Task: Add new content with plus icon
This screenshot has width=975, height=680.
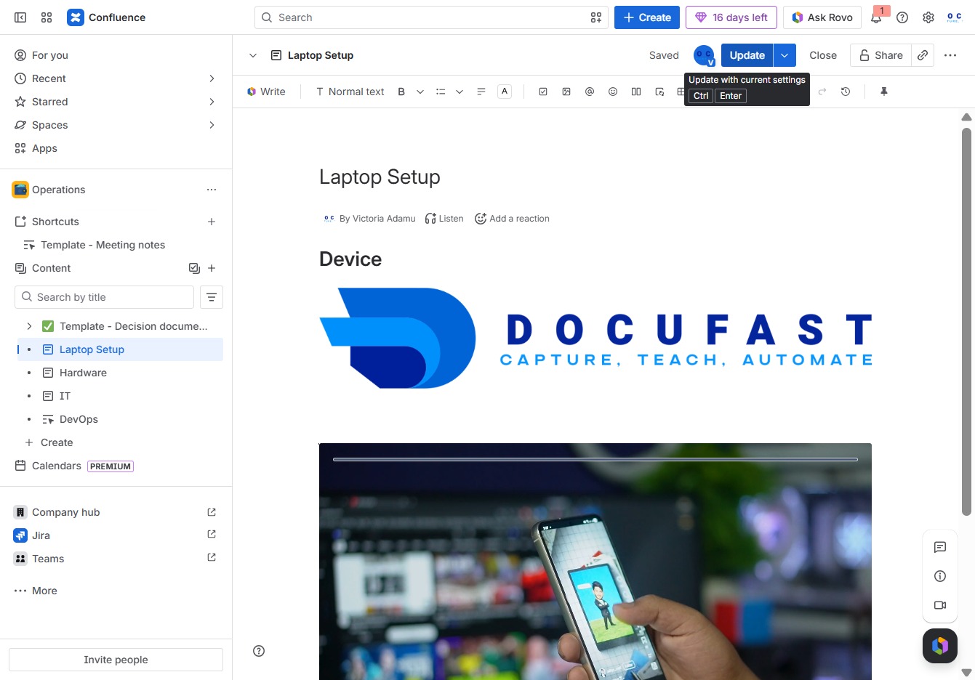Action: pos(212,268)
